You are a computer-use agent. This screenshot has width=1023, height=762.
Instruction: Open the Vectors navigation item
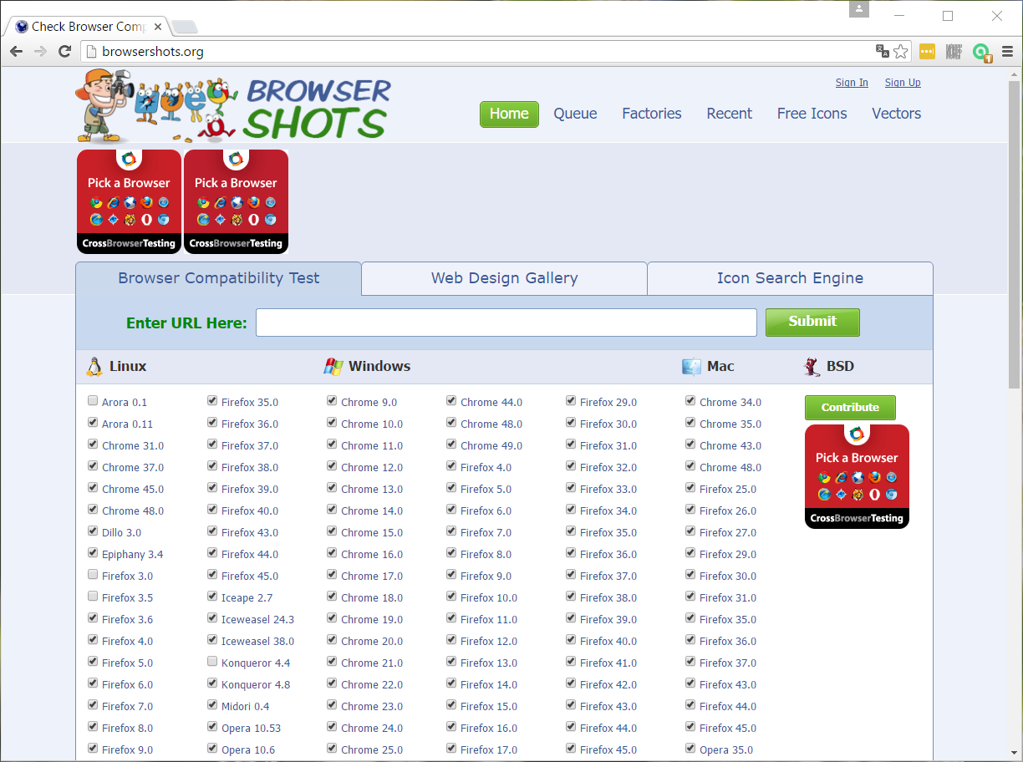click(896, 114)
